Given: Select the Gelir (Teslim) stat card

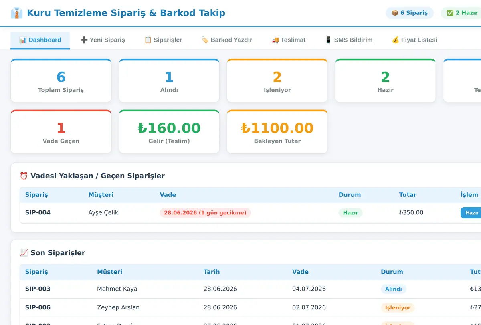Looking at the screenshot, I should [x=169, y=132].
